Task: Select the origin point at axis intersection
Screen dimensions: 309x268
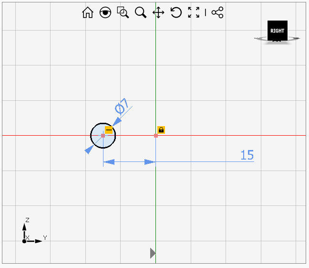Action: point(156,136)
